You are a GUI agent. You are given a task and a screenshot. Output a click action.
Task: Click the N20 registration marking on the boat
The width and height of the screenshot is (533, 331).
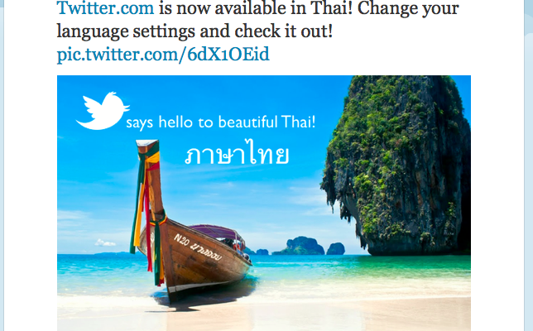[x=181, y=240]
